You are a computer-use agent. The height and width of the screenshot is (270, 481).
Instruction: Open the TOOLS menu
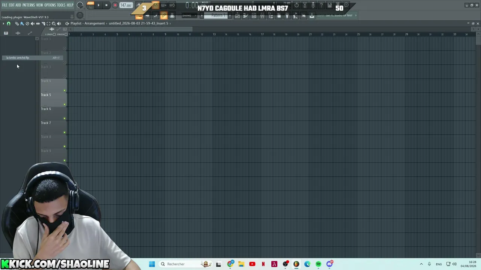(x=61, y=5)
